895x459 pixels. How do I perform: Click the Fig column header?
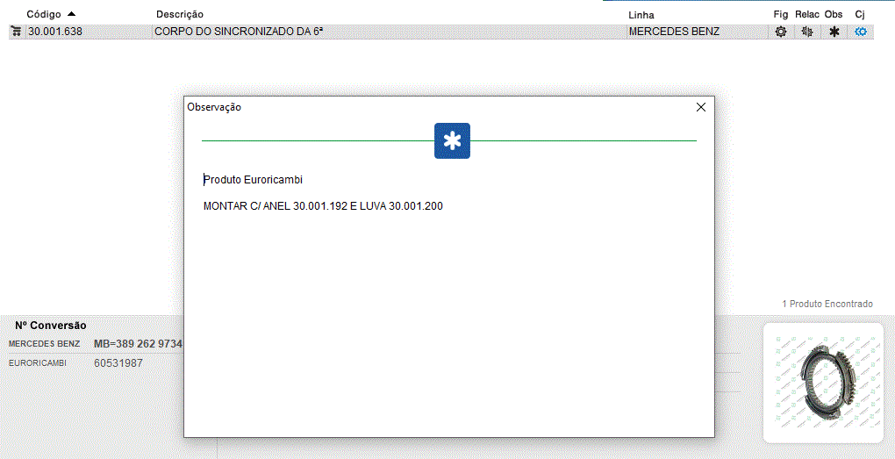coord(780,15)
